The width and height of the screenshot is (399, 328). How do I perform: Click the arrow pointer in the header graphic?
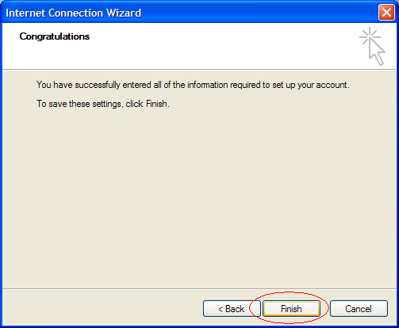pos(377,52)
